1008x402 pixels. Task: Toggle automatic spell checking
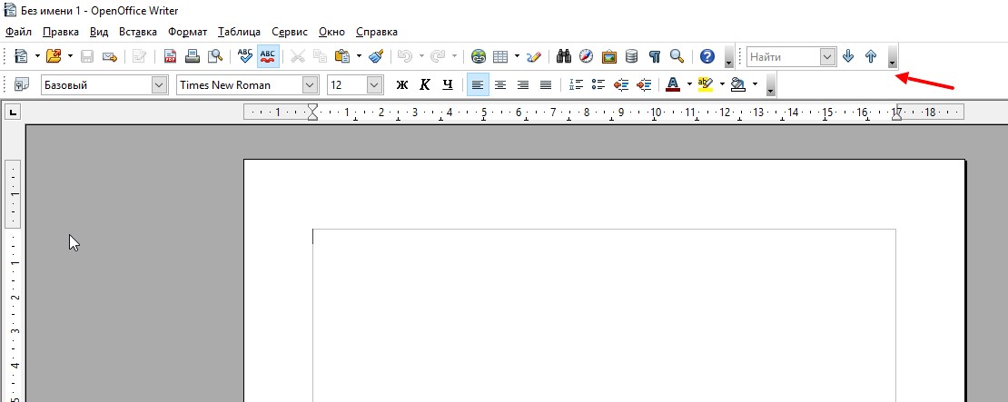tap(268, 56)
